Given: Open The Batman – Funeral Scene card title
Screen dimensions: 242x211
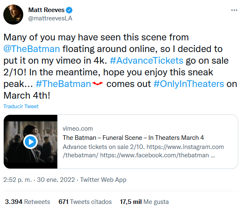Looking at the screenshot, I should pos(133,137).
